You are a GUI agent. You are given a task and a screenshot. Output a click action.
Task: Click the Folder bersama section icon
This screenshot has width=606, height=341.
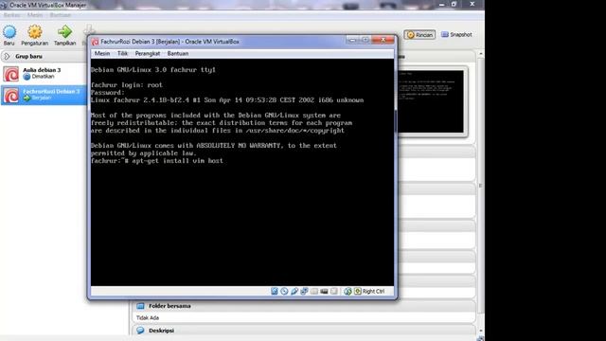[x=140, y=306]
